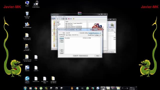Click the Trace button

[x=62, y=42]
